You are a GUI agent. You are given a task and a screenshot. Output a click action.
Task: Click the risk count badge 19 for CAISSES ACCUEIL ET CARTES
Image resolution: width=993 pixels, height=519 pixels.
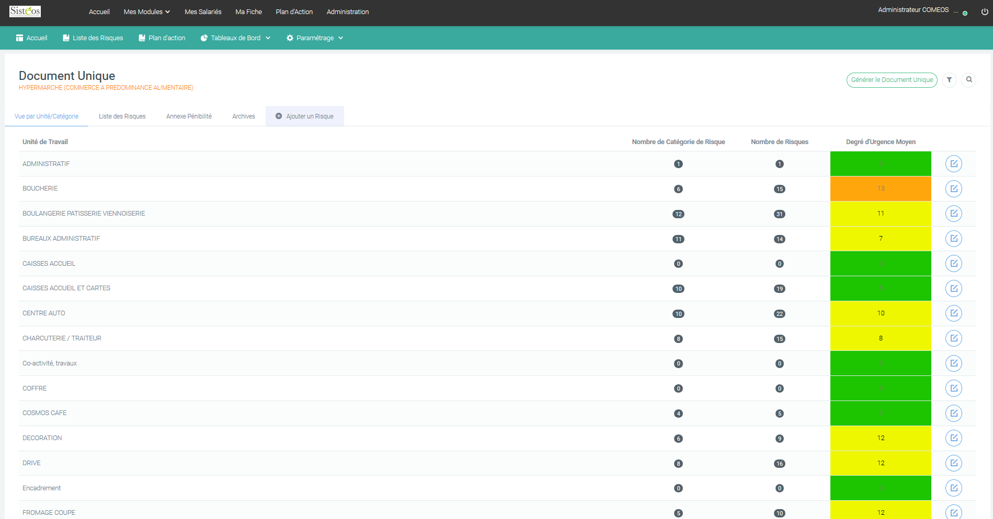pos(780,289)
